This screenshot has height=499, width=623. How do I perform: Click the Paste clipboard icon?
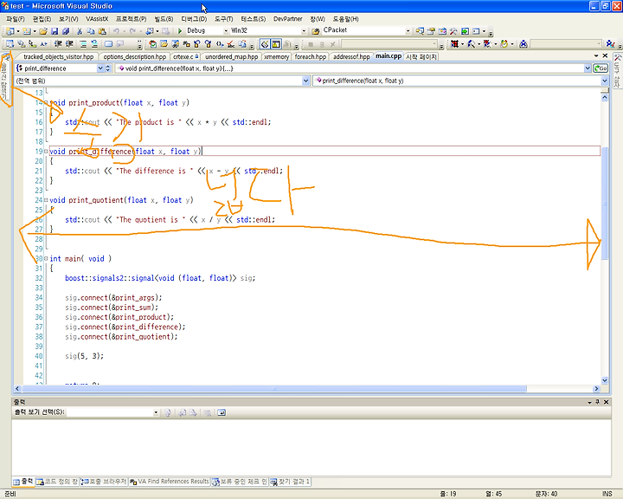point(102,31)
